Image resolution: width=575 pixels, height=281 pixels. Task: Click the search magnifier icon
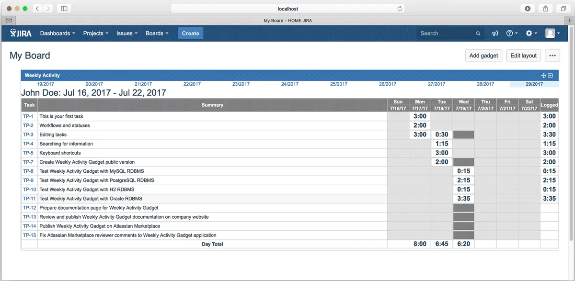coord(478,34)
